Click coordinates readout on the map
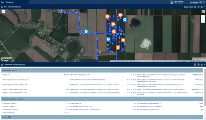This screenshot has width=206, height=120. (199, 59)
